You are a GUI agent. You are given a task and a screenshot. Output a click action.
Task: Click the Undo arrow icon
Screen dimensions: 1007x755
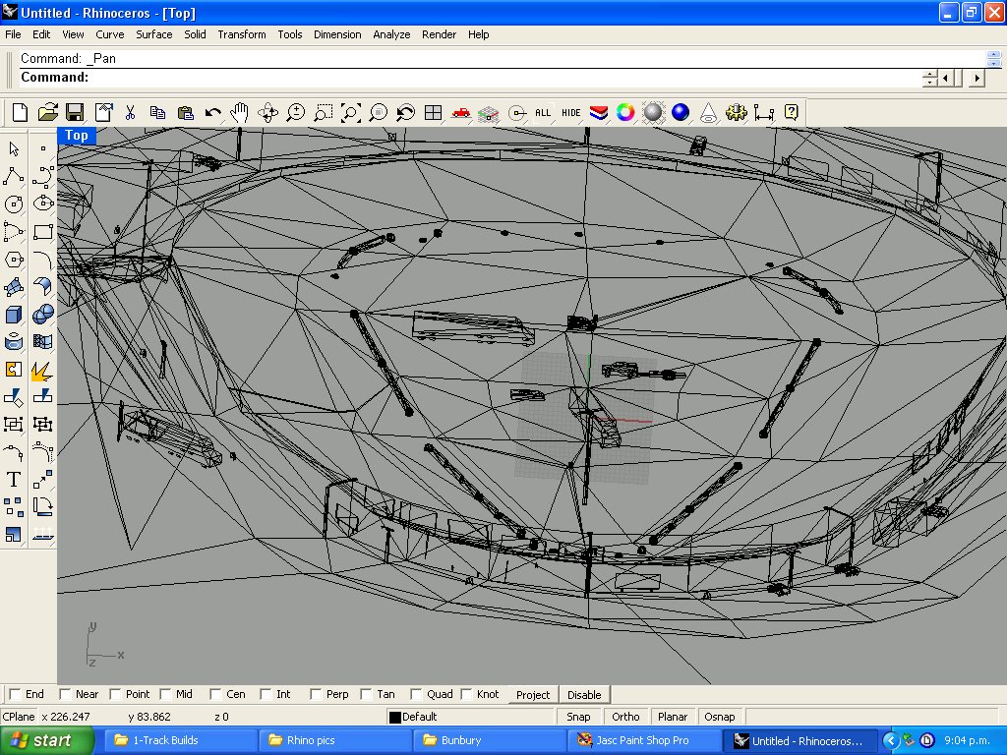(x=212, y=113)
